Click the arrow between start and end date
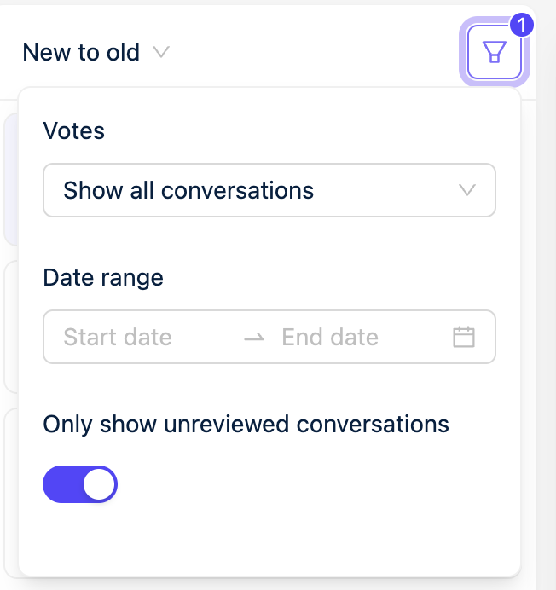This screenshot has width=556, height=590. point(253,338)
